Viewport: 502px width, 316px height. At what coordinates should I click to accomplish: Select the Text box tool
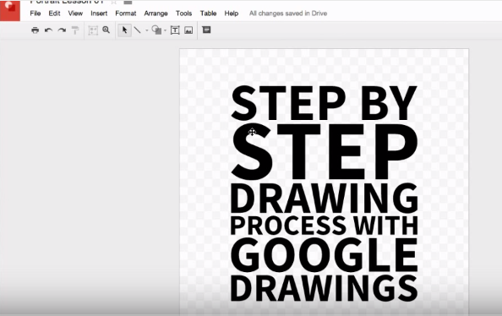pos(175,30)
